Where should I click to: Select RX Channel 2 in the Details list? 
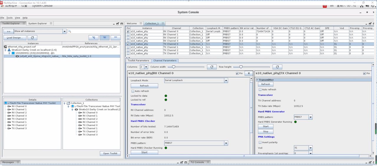[x=19, y=113]
